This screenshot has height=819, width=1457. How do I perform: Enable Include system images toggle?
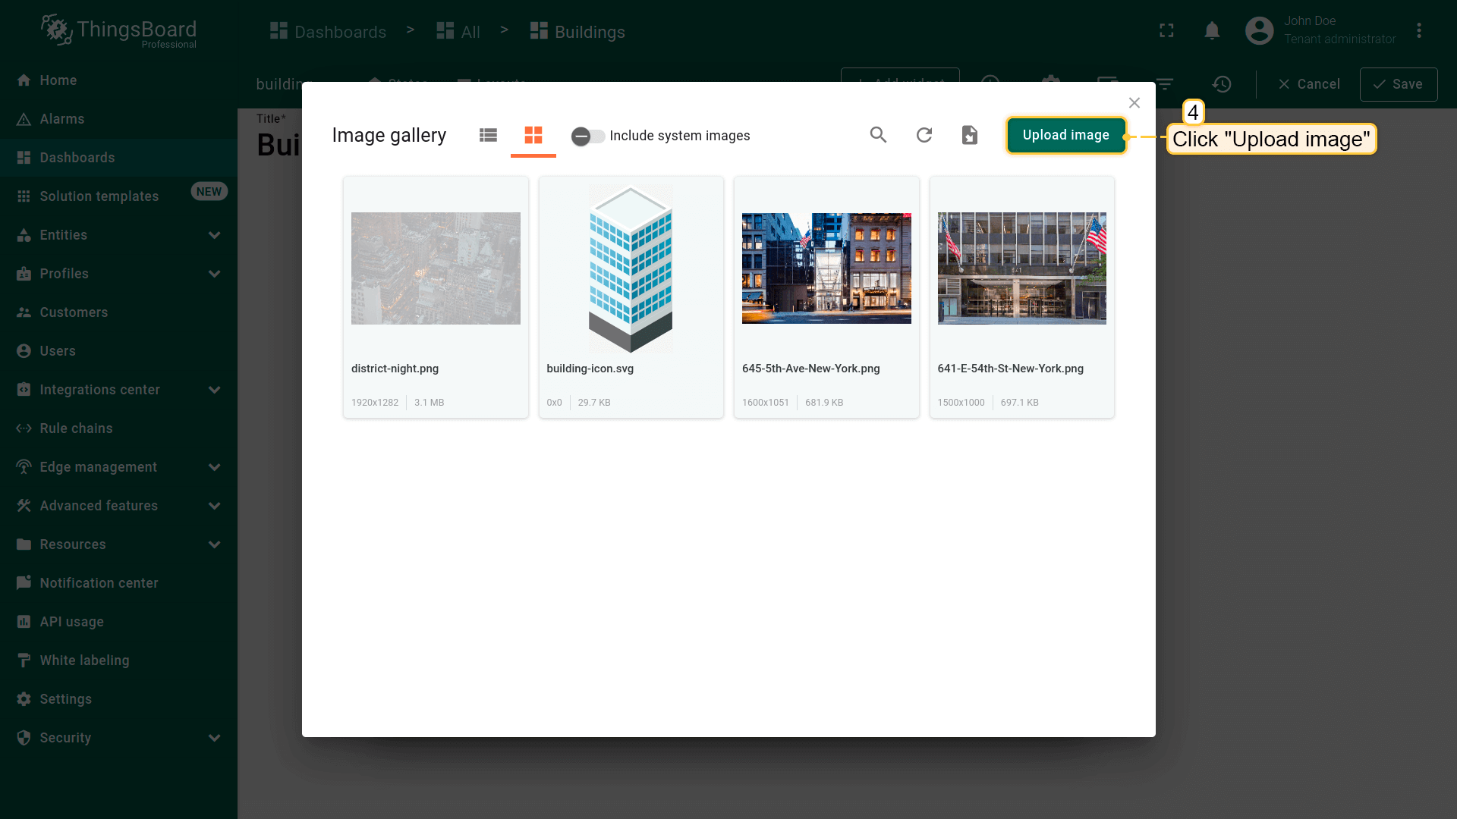[x=587, y=136]
